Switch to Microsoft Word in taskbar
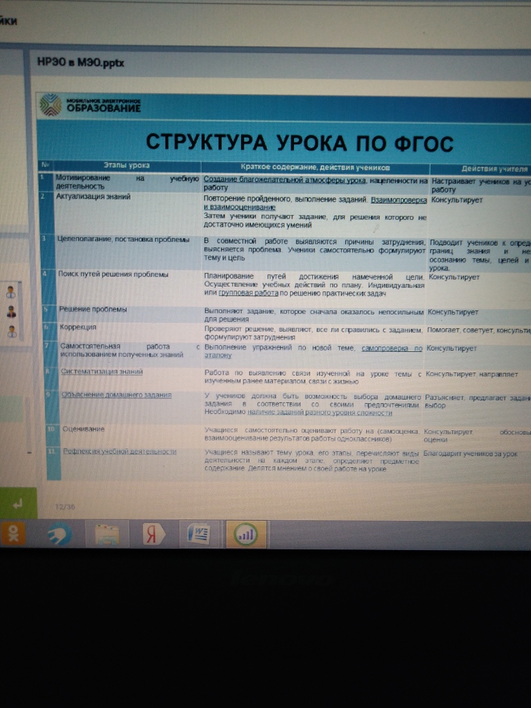The height and width of the screenshot is (708, 531). 199,535
